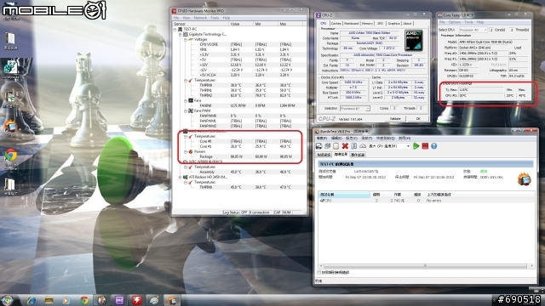Start the test with BurnInTest green play button

416,146
